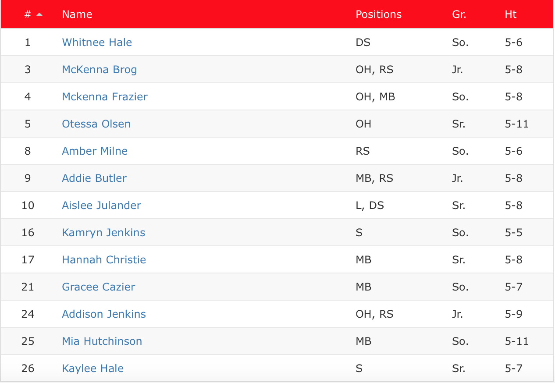Sort table by Gr. column header

pyautogui.click(x=459, y=14)
